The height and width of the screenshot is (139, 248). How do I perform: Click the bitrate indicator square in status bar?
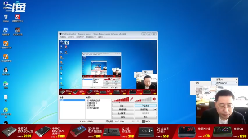pyautogui.click(x=143, y=121)
